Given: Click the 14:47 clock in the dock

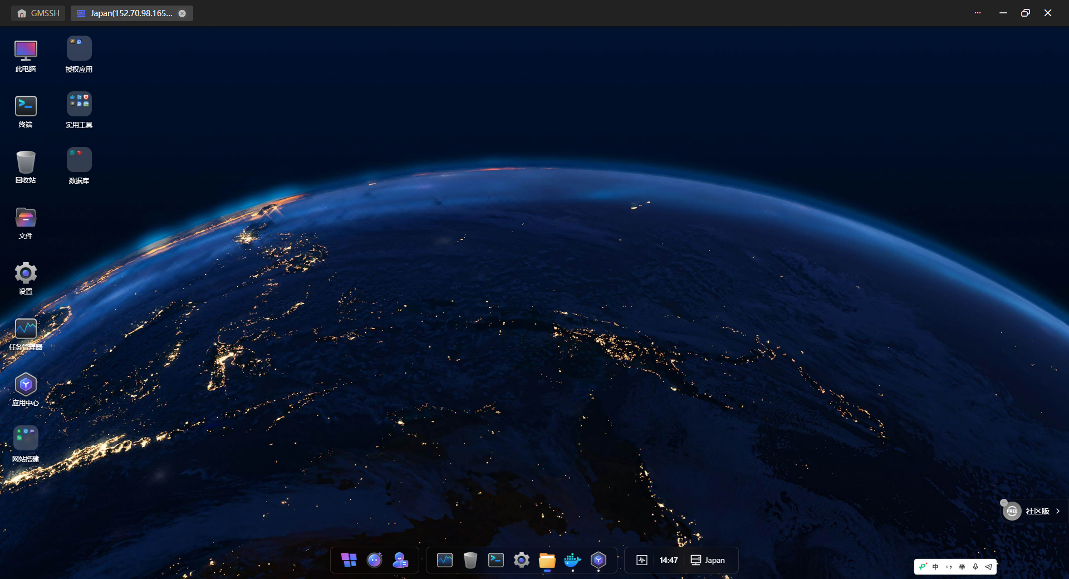Looking at the screenshot, I should pyautogui.click(x=669, y=560).
